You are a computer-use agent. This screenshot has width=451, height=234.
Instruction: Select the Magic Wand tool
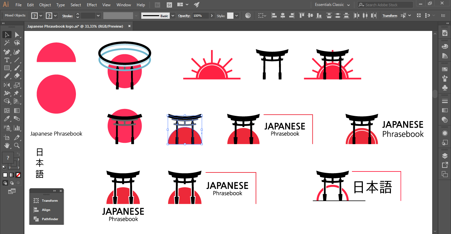click(7, 43)
